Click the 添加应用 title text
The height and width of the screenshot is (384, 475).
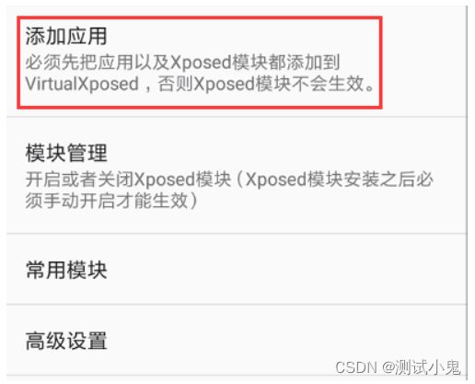(x=66, y=36)
